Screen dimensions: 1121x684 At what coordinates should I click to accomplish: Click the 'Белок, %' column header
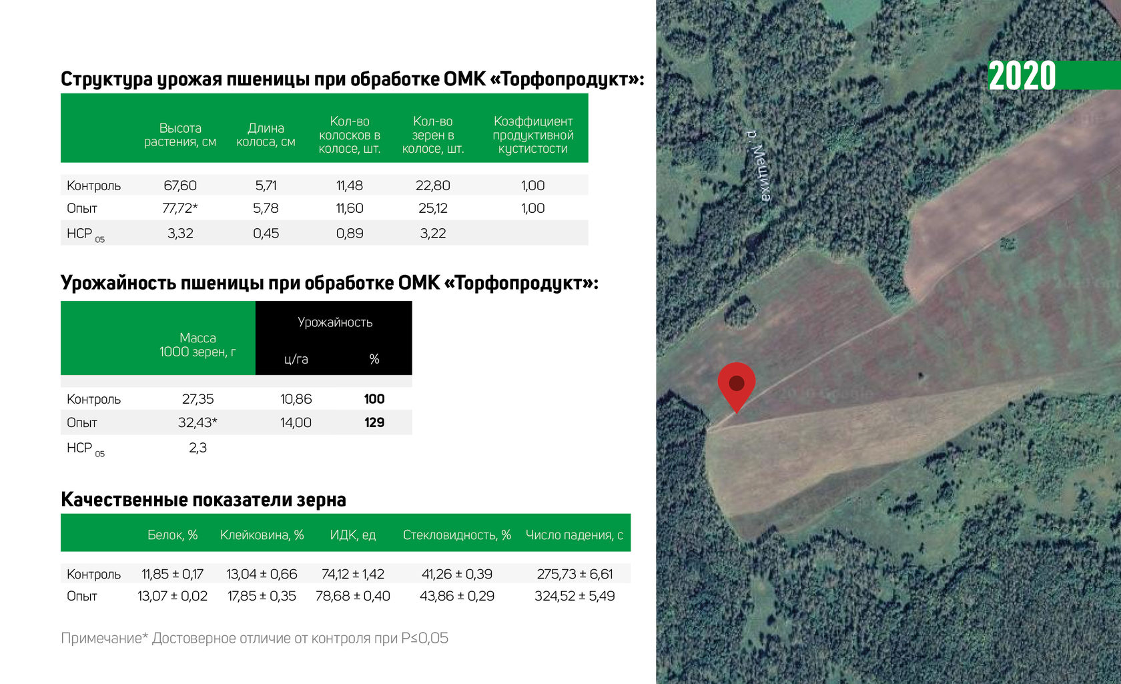tap(173, 535)
